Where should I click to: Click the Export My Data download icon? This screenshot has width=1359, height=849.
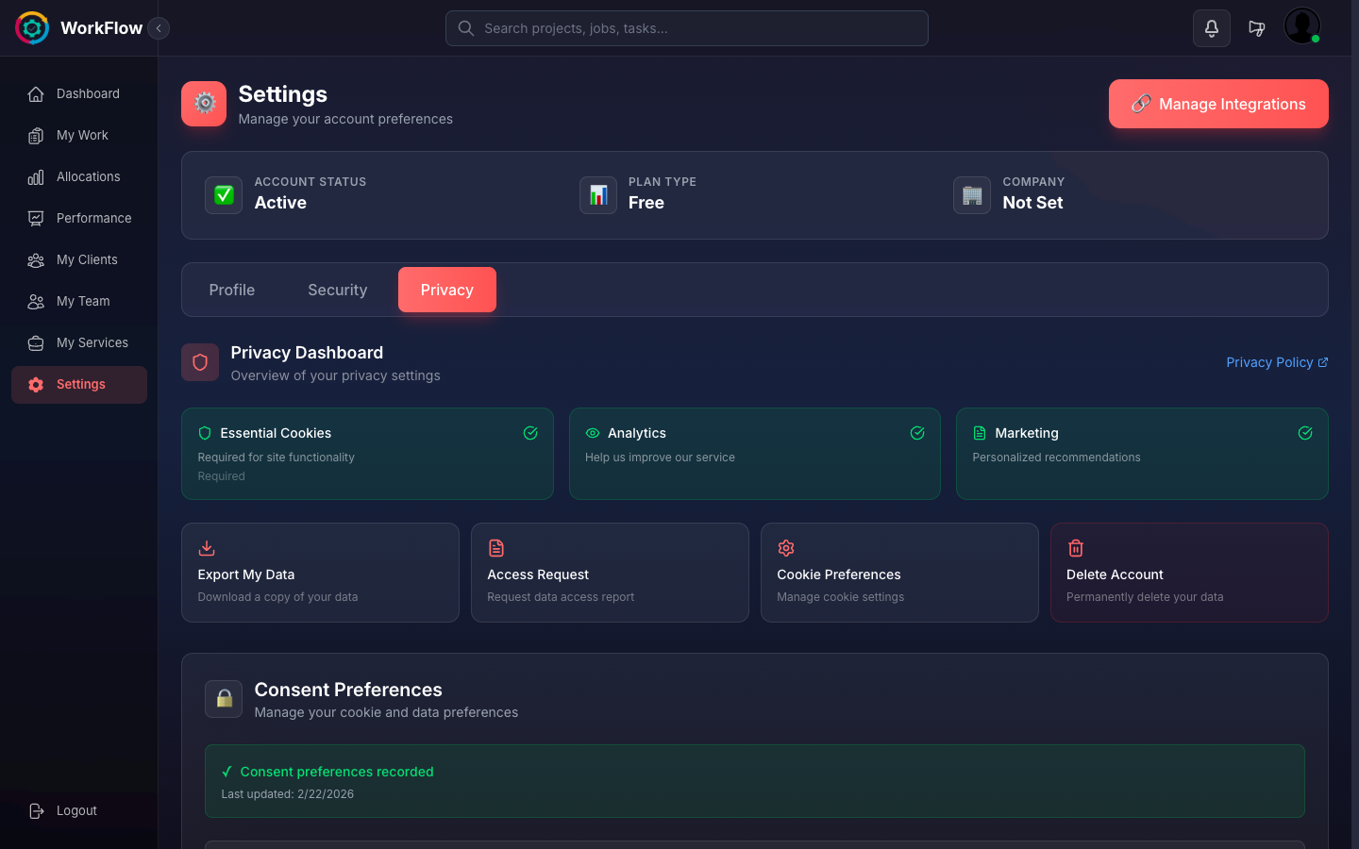[207, 547]
